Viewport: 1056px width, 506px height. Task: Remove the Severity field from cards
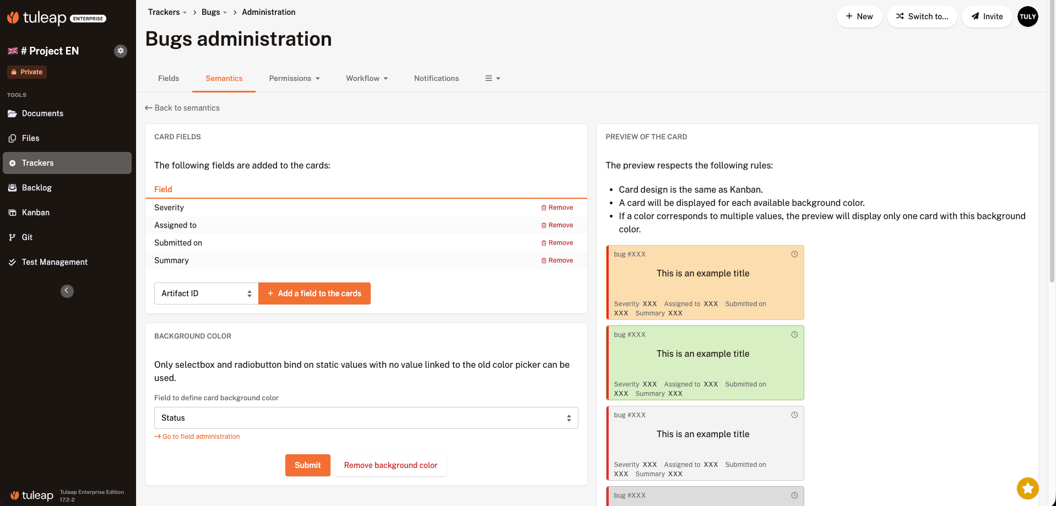point(557,208)
